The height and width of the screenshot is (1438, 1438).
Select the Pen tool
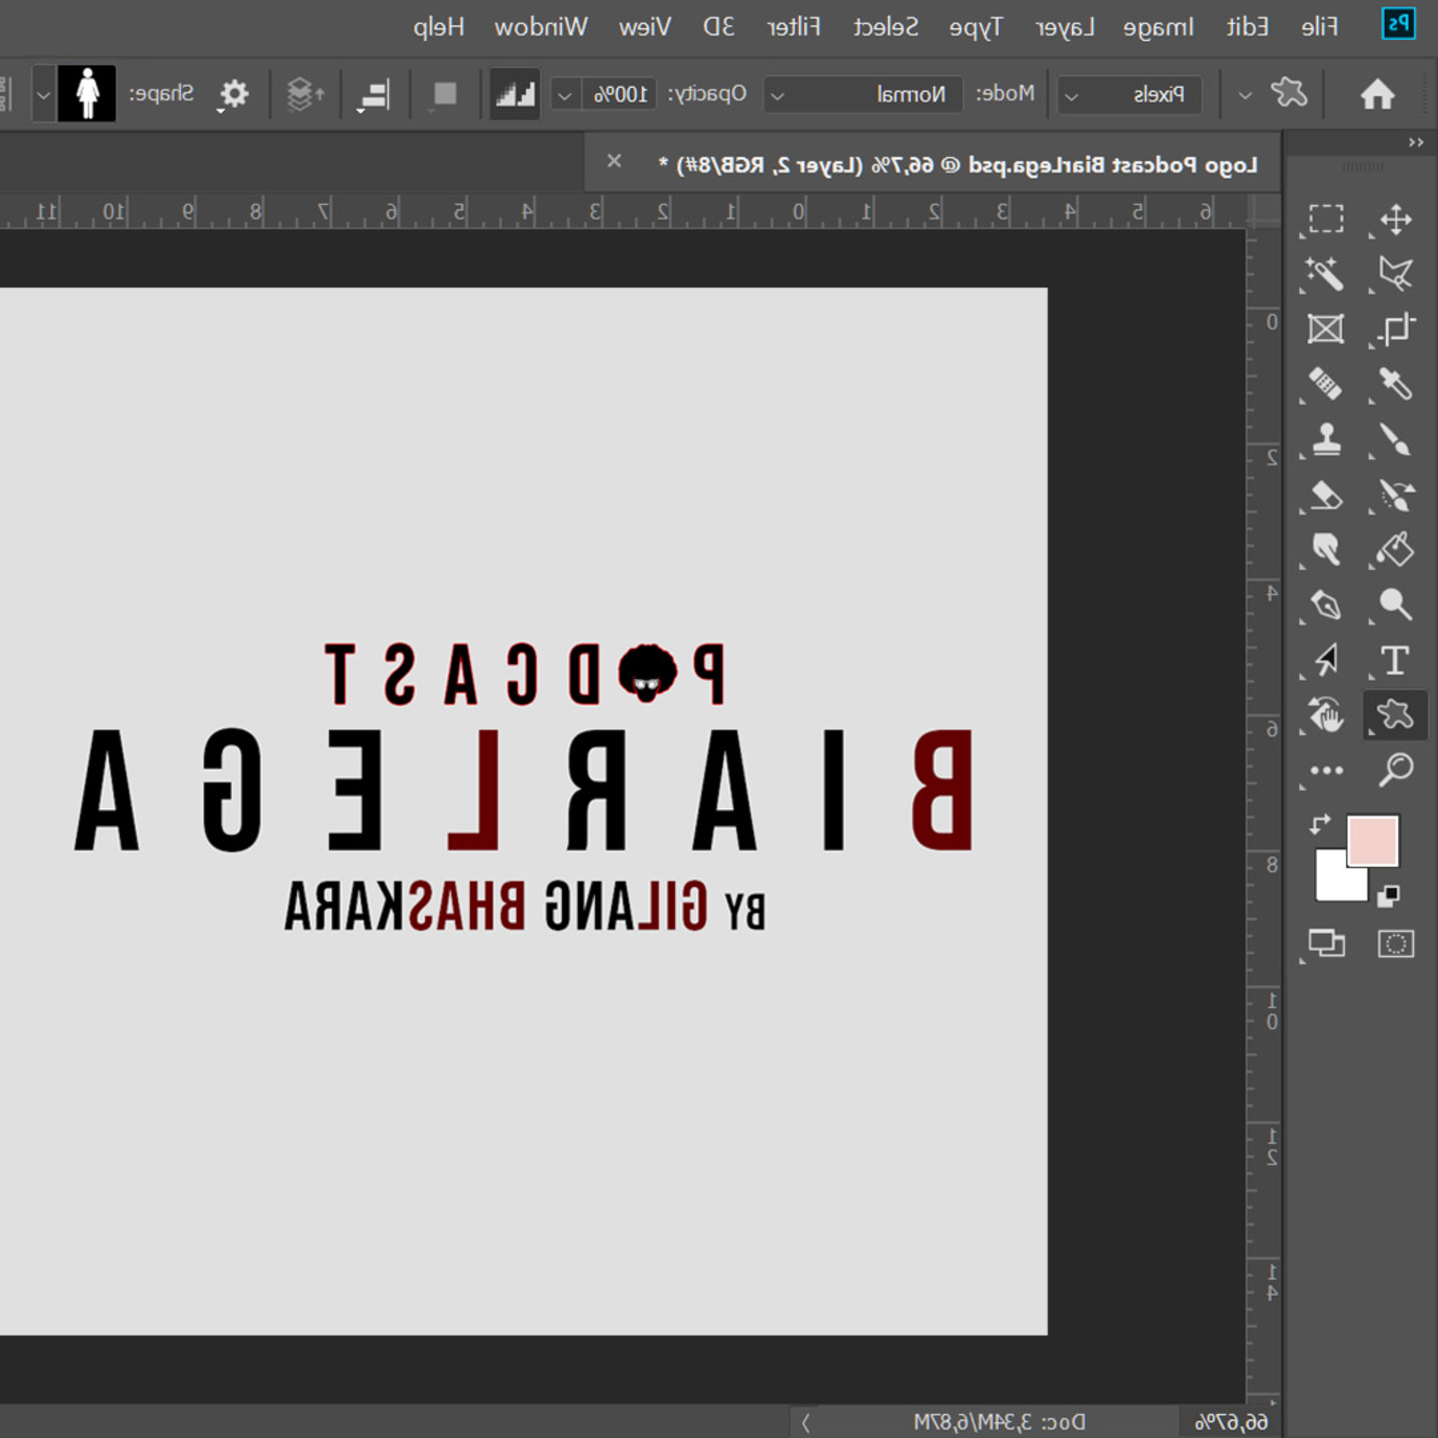coord(1326,604)
